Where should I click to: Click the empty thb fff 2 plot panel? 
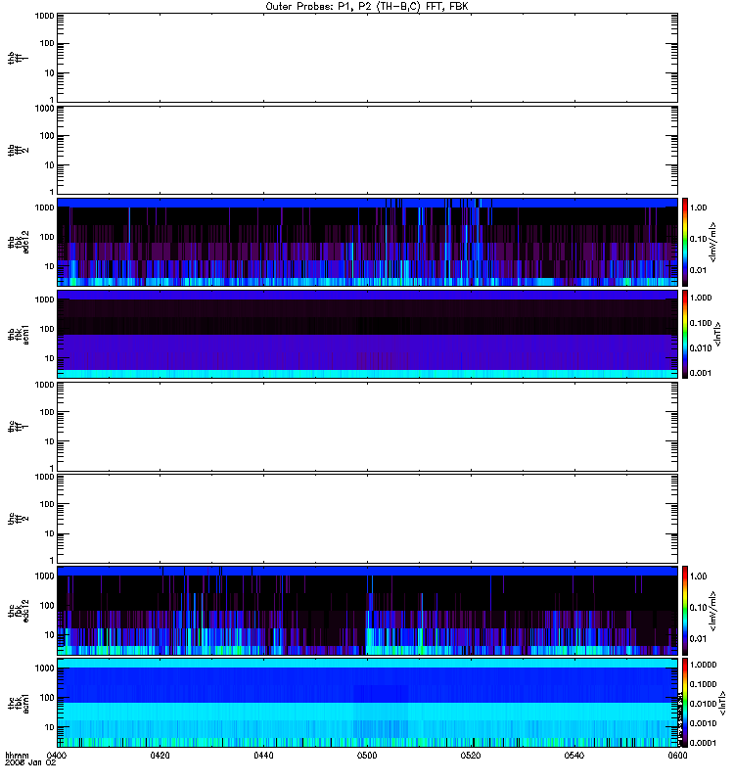[x=367, y=151]
